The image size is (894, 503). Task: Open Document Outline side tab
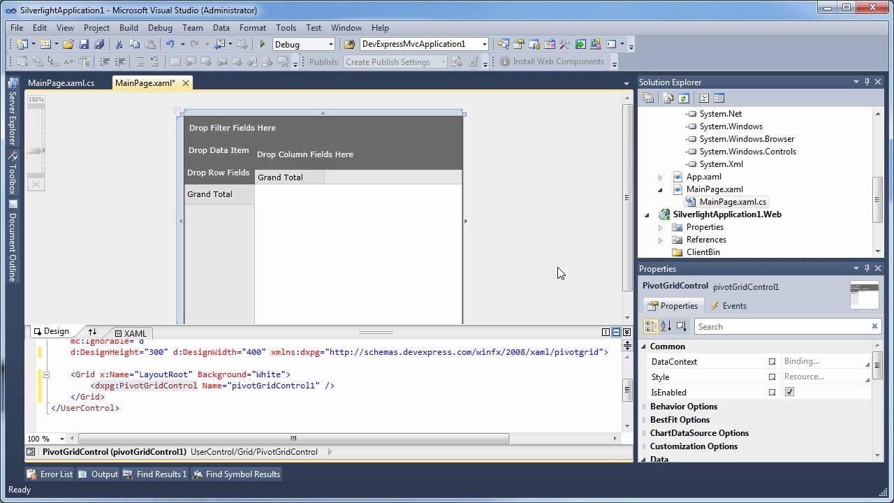coord(12,241)
